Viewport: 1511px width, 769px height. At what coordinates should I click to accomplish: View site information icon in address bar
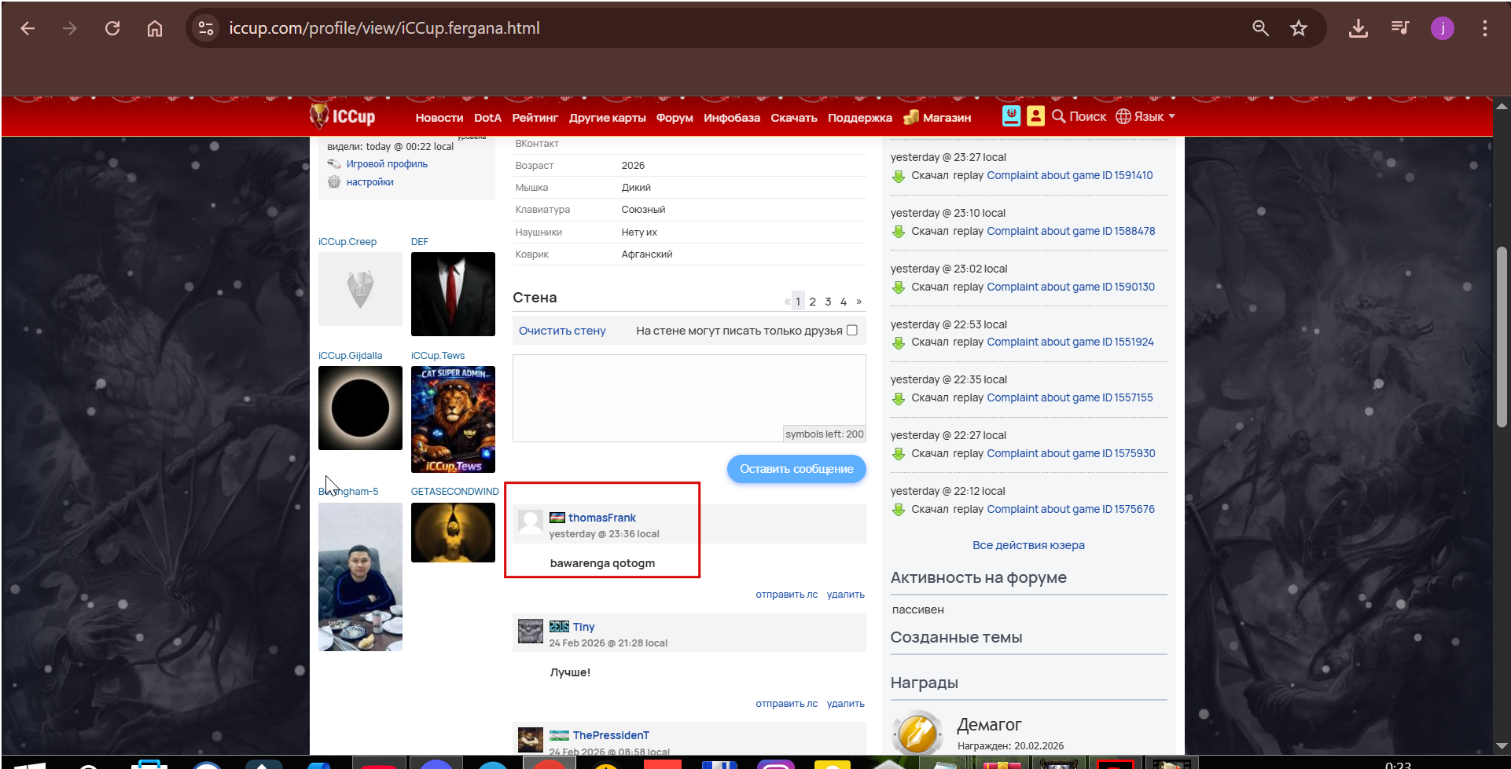206,28
